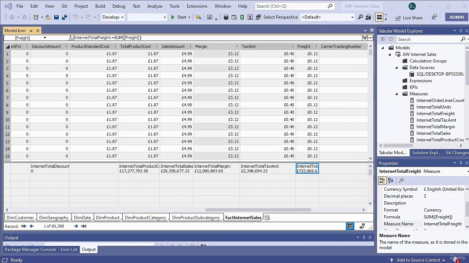The image size is (469, 263).
Task: Click the green Start debugging play icon
Action: coord(173,17)
